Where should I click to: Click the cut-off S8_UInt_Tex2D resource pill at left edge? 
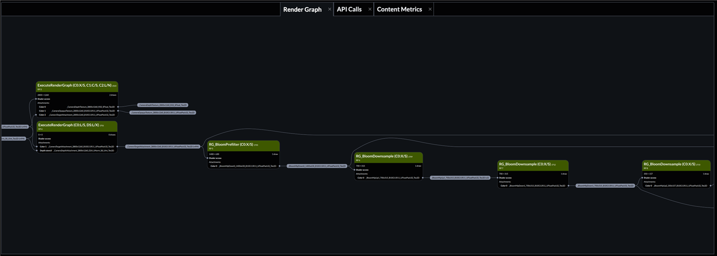(x=14, y=138)
